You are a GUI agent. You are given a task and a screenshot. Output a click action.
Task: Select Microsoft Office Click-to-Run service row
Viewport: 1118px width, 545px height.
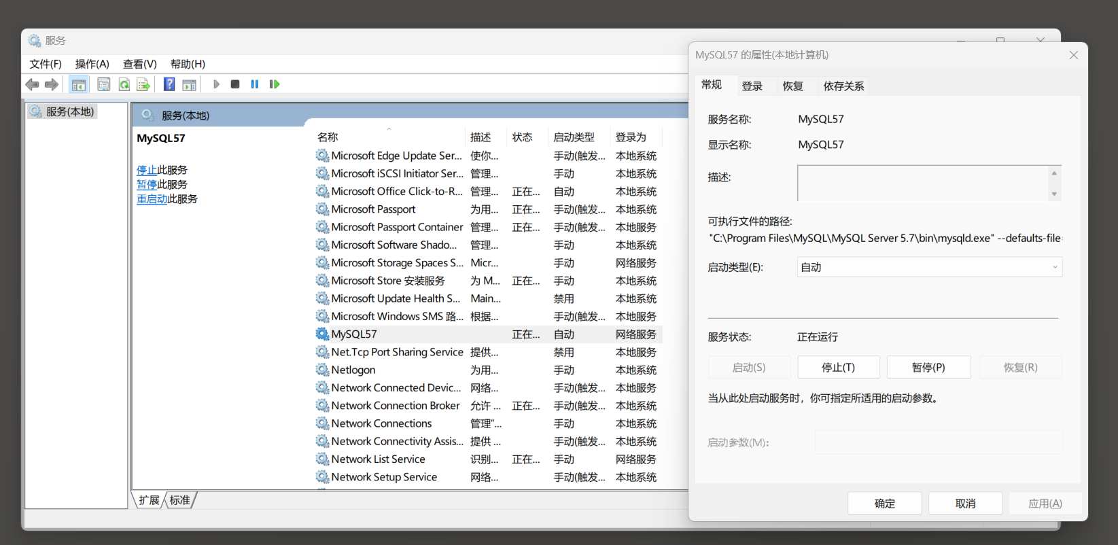(488, 192)
